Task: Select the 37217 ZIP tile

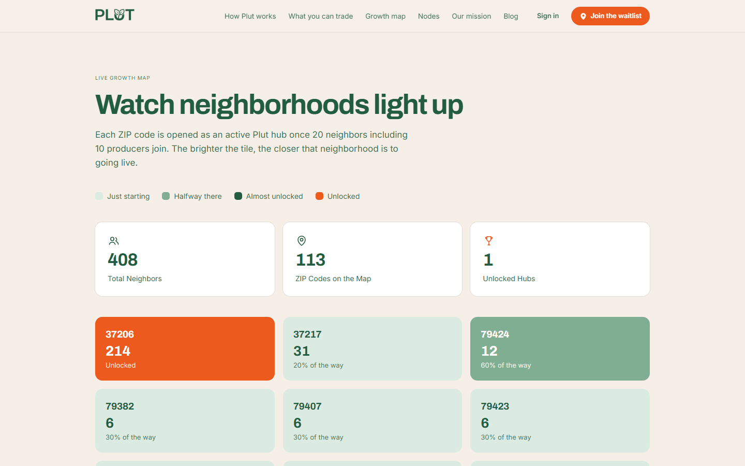Action: coord(373,348)
